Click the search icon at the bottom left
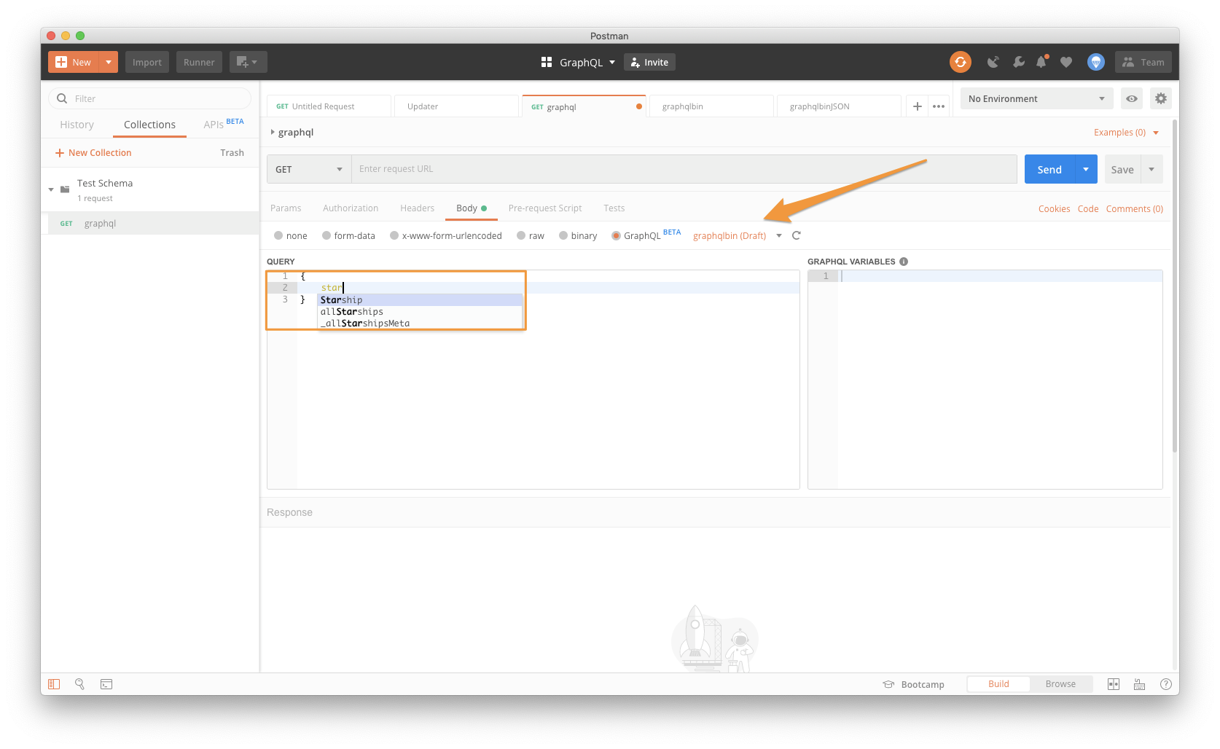Viewport: 1220px width, 749px height. [79, 684]
